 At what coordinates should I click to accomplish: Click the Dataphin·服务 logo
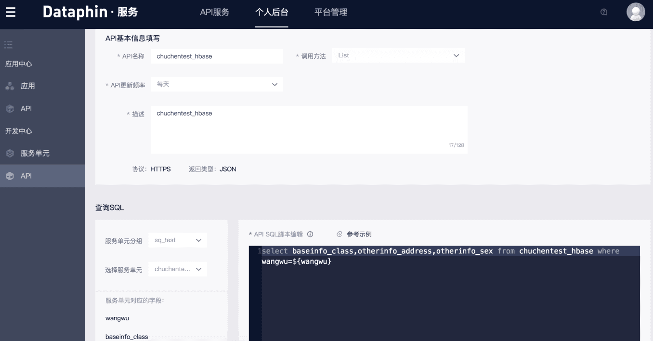(x=89, y=12)
